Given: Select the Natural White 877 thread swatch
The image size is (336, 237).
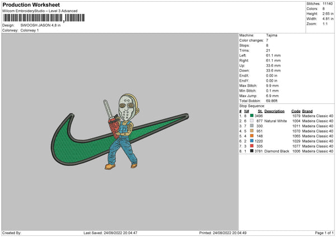Looking at the screenshot, I should [252, 120].
